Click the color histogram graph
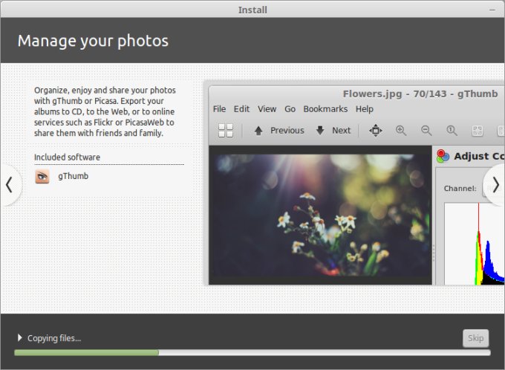The width and height of the screenshot is (505, 370). click(x=474, y=244)
